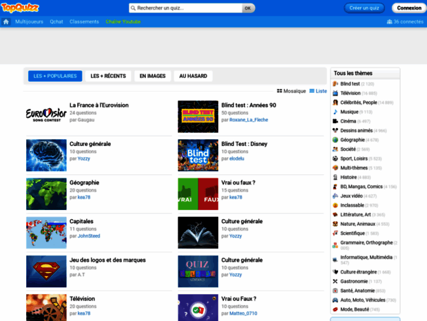The height and width of the screenshot is (321, 427).
Task: Click the Gastronomie theme icon
Action: click(335, 281)
